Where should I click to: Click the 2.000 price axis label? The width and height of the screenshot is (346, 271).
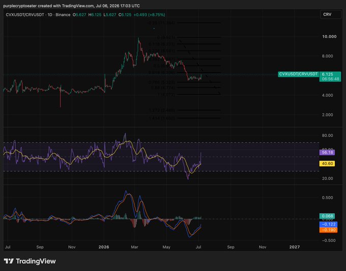[328, 115]
